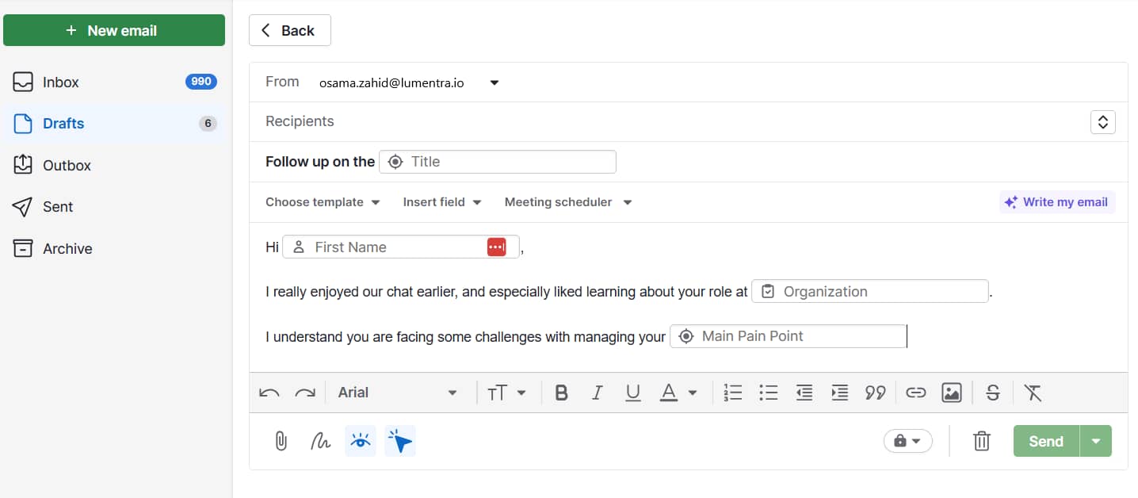1138x498 pixels.
Task: Select Drafts in the sidebar
Action: coord(63,123)
